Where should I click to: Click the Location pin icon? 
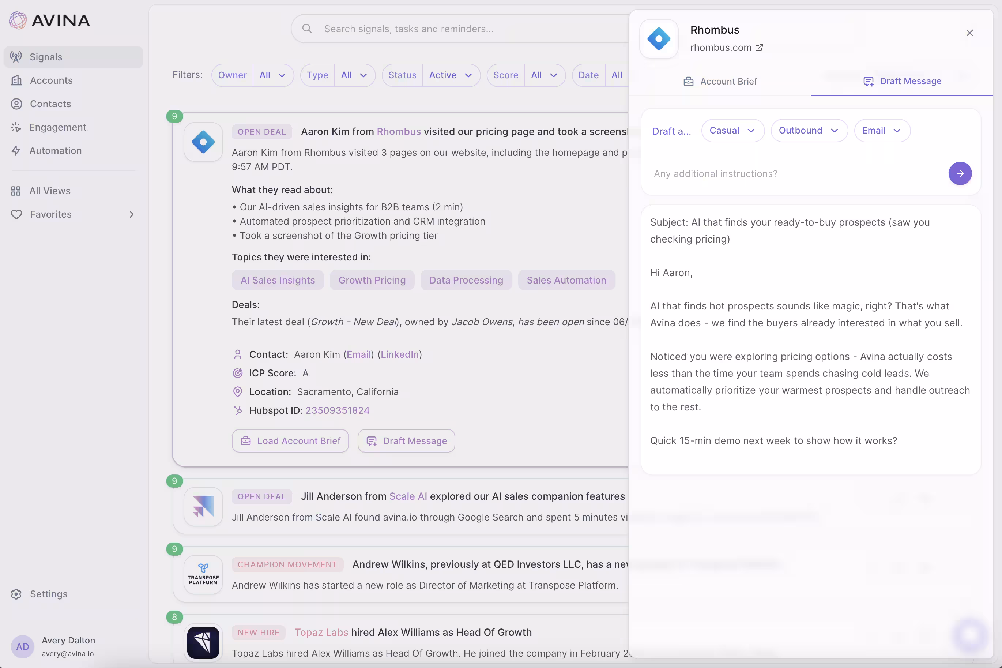[238, 391]
